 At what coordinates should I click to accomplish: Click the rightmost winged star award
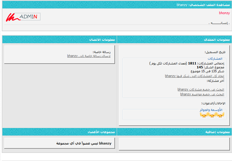coord(220,115)
